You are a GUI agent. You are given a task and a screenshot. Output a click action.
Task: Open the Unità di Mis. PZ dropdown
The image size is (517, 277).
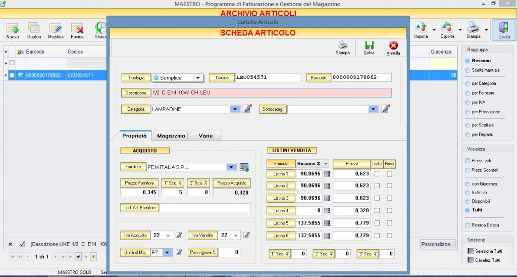[167, 253]
